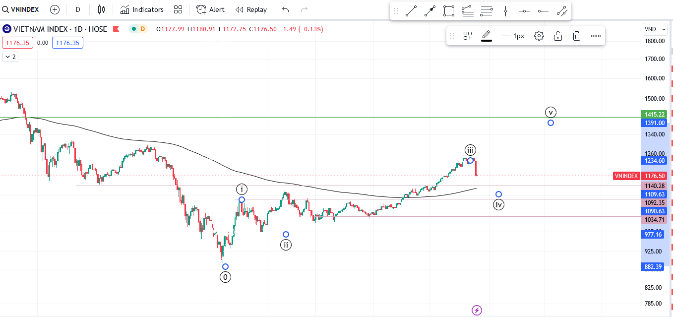Select the Horizontal Line tool
This screenshot has width=673, height=317.
(524, 11)
